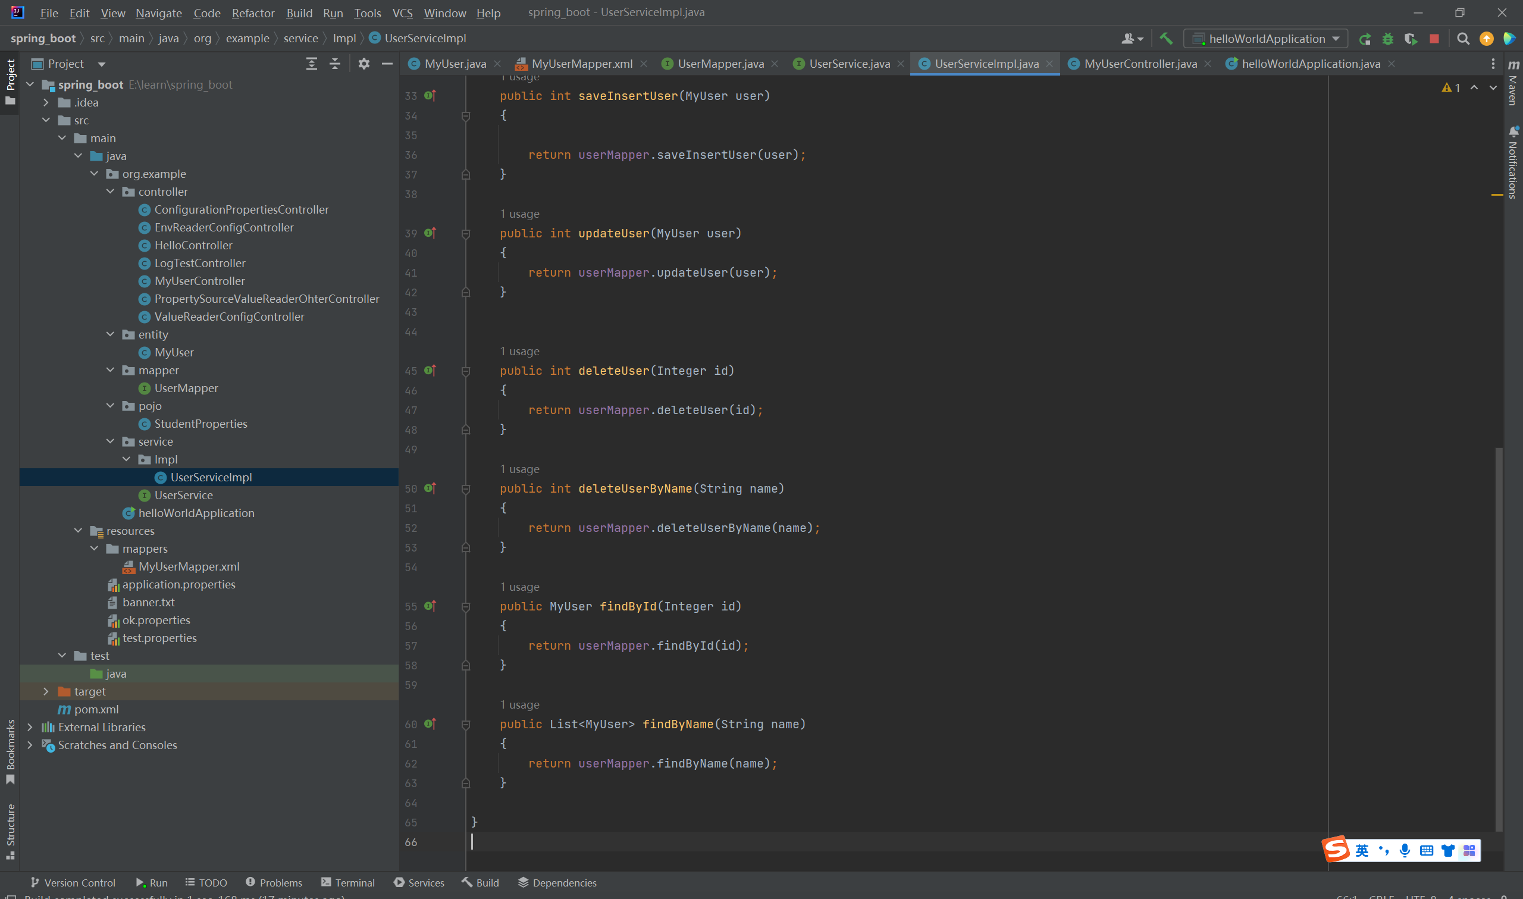Click Collapse All icon in Project panel
The image size is (1523, 899).
coord(335,64)
